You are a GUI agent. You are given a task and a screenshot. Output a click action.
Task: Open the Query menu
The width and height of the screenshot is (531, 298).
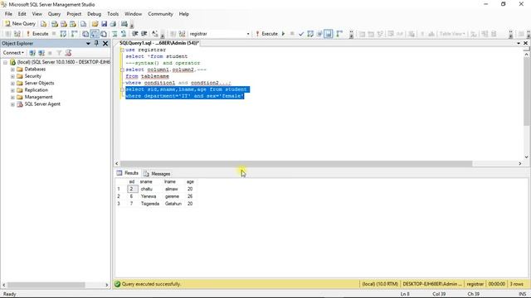pyautogui.click(x=54, y=14)
